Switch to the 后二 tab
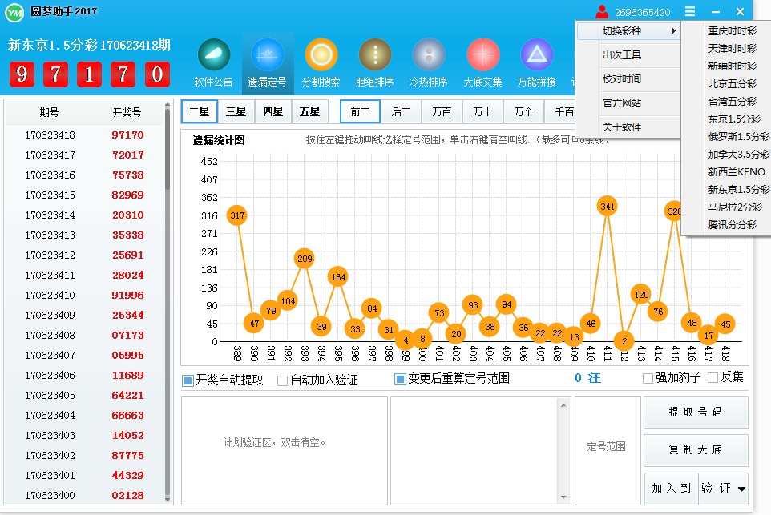 point(402,111)
